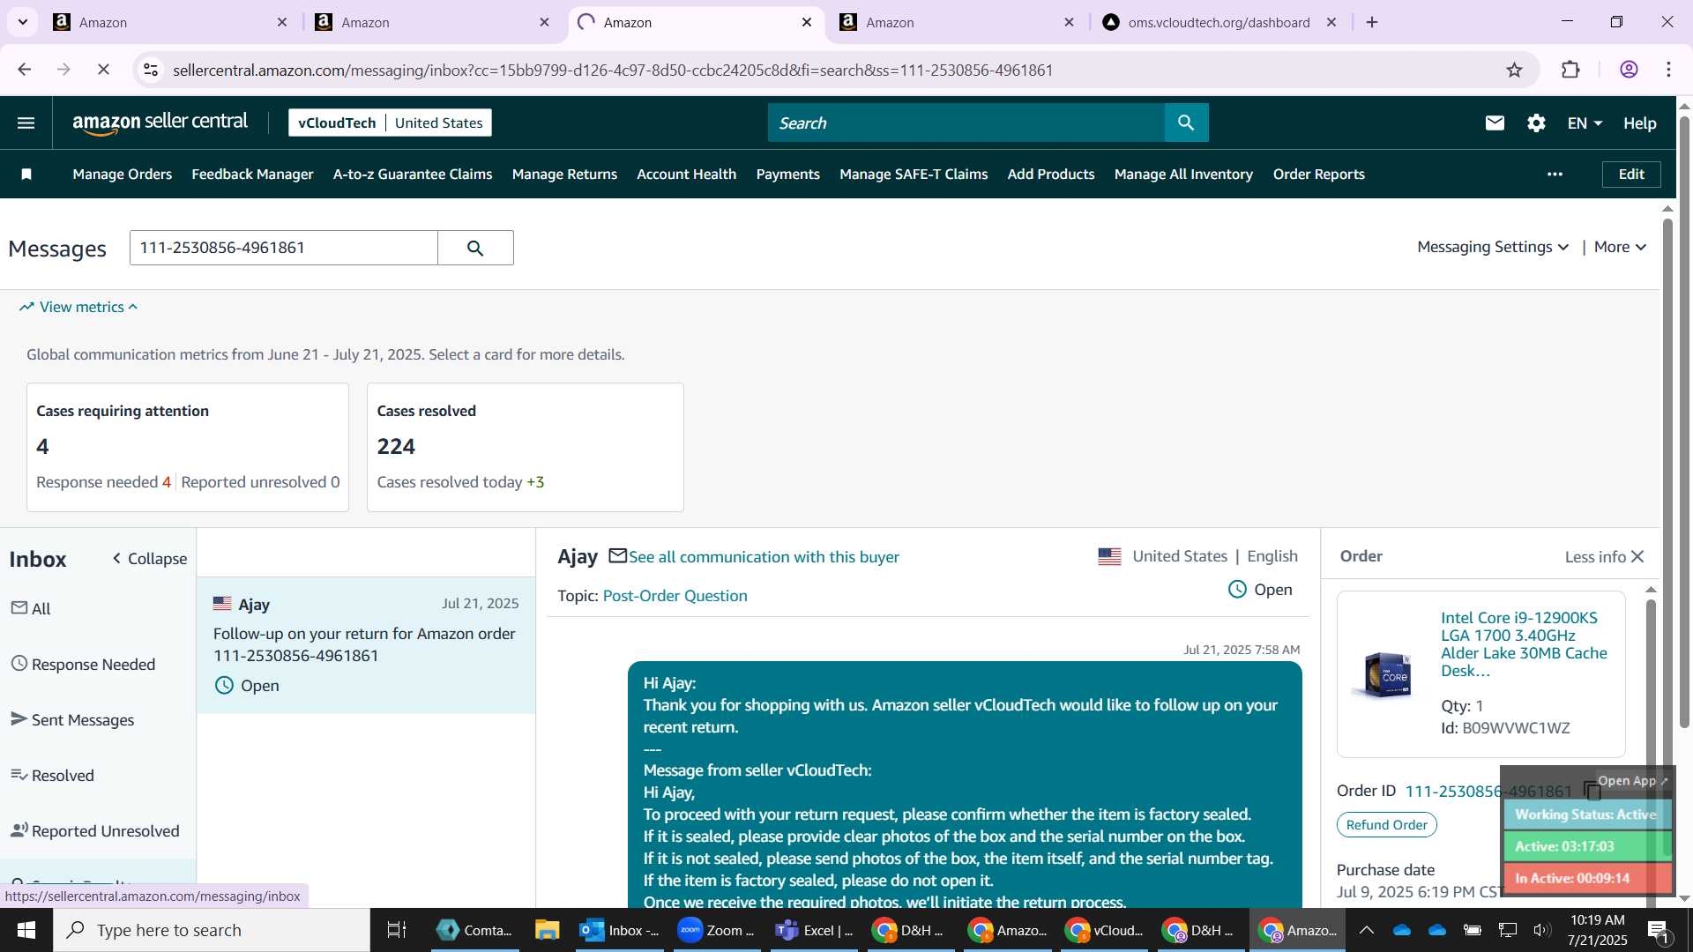
Task: Open the mail envelope icon in header
Action: tap(1495, 123)
